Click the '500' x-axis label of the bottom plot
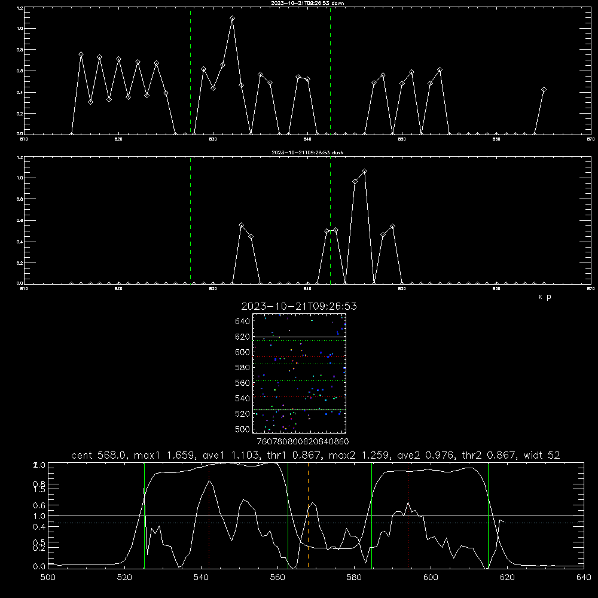 48,578
